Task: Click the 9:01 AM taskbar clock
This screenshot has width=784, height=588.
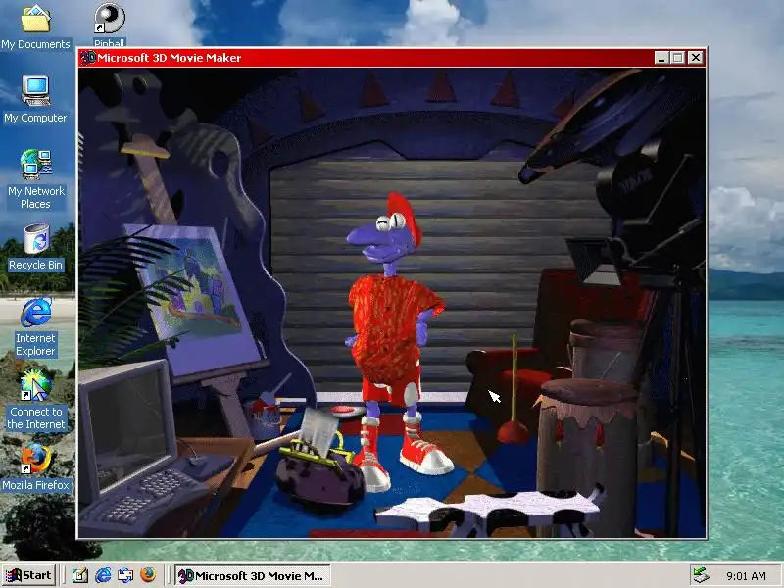Action: coord(746,576)
